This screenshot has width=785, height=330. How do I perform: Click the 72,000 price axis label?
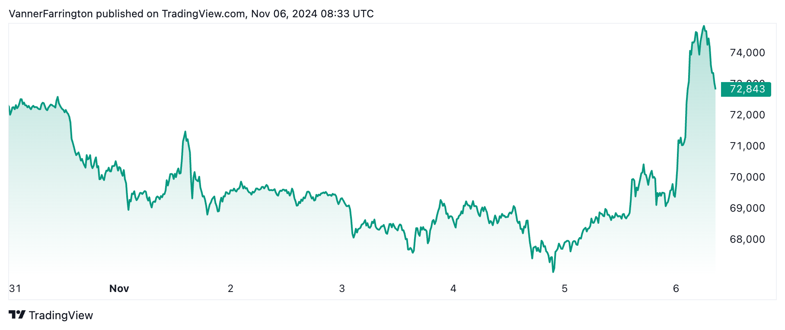[x=747, y=115]
